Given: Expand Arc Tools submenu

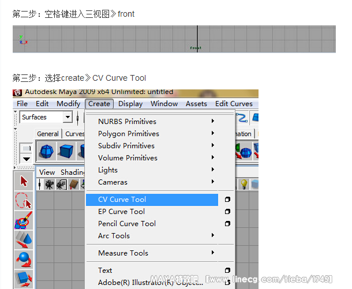Looking at the screenshot, I should (x=213, y=235).
